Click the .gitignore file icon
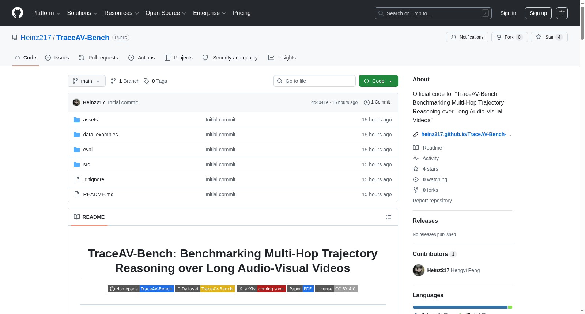 pos(77,179)
